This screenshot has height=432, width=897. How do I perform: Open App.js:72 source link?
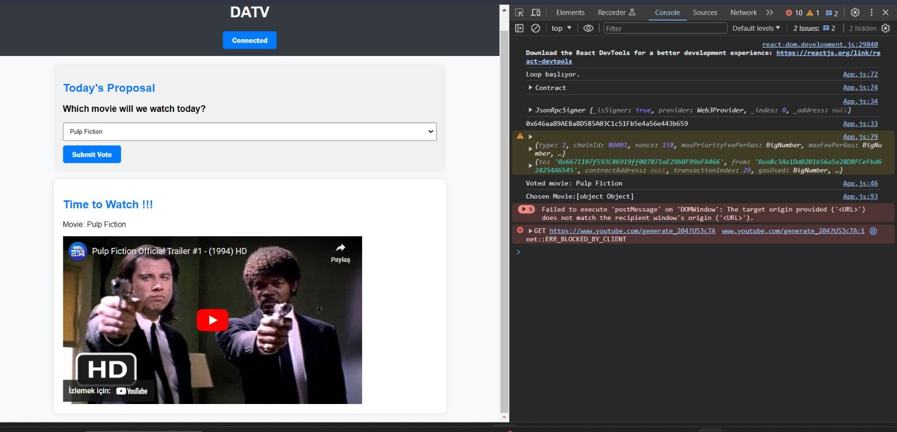[x=861, y=74]
